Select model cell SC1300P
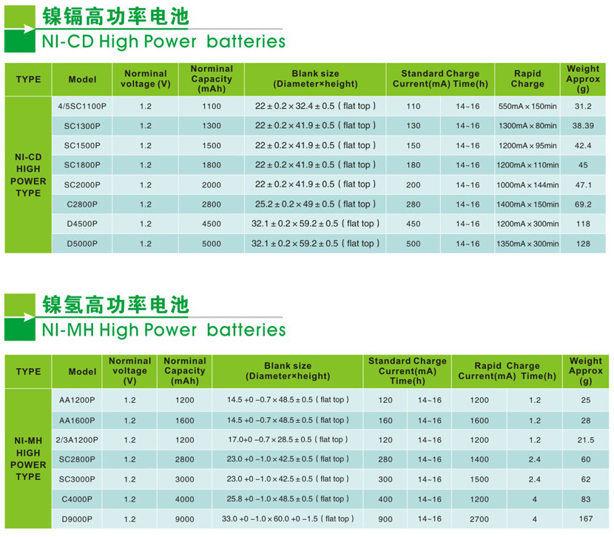 pos(82,126)
